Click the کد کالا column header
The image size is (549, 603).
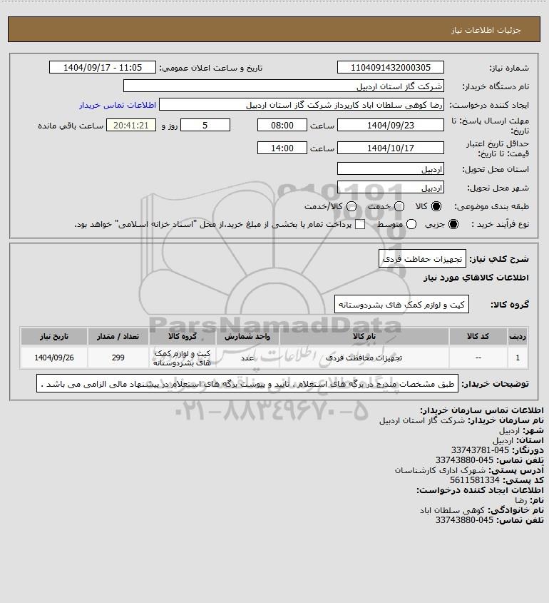[x=478, y=337]
